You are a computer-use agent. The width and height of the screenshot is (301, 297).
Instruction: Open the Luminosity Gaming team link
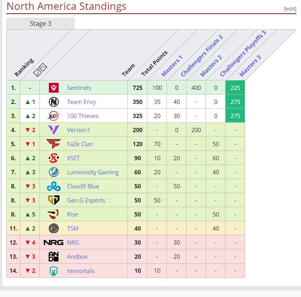[93, 172]
